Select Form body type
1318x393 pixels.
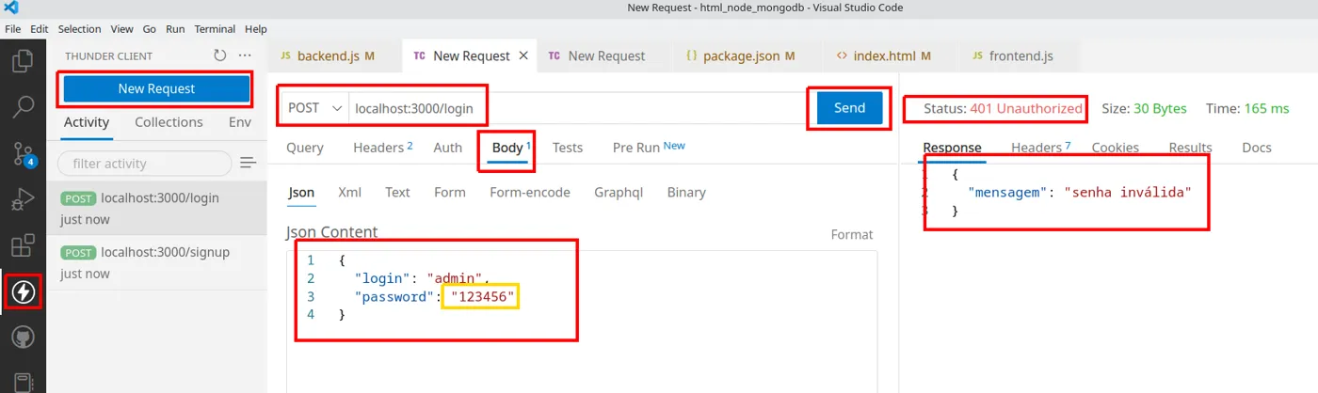[x=450, y=192]
